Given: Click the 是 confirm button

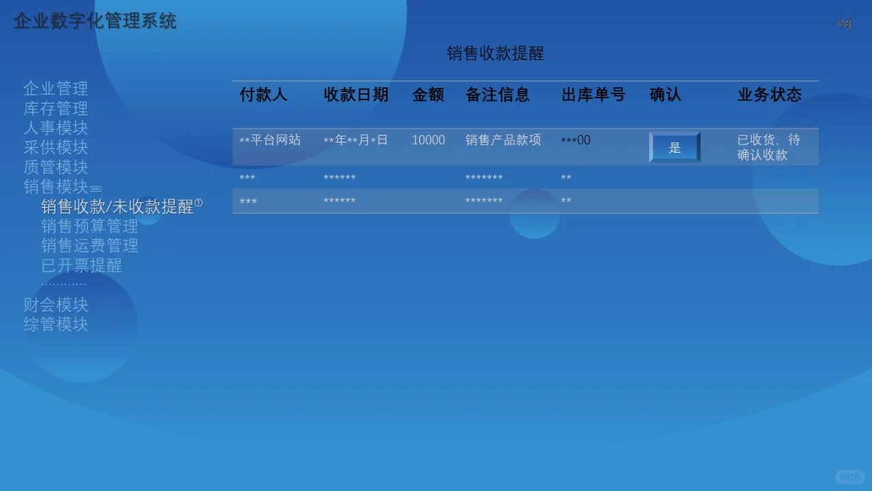Looking at the screenshot, I should [x=674, y=147].
